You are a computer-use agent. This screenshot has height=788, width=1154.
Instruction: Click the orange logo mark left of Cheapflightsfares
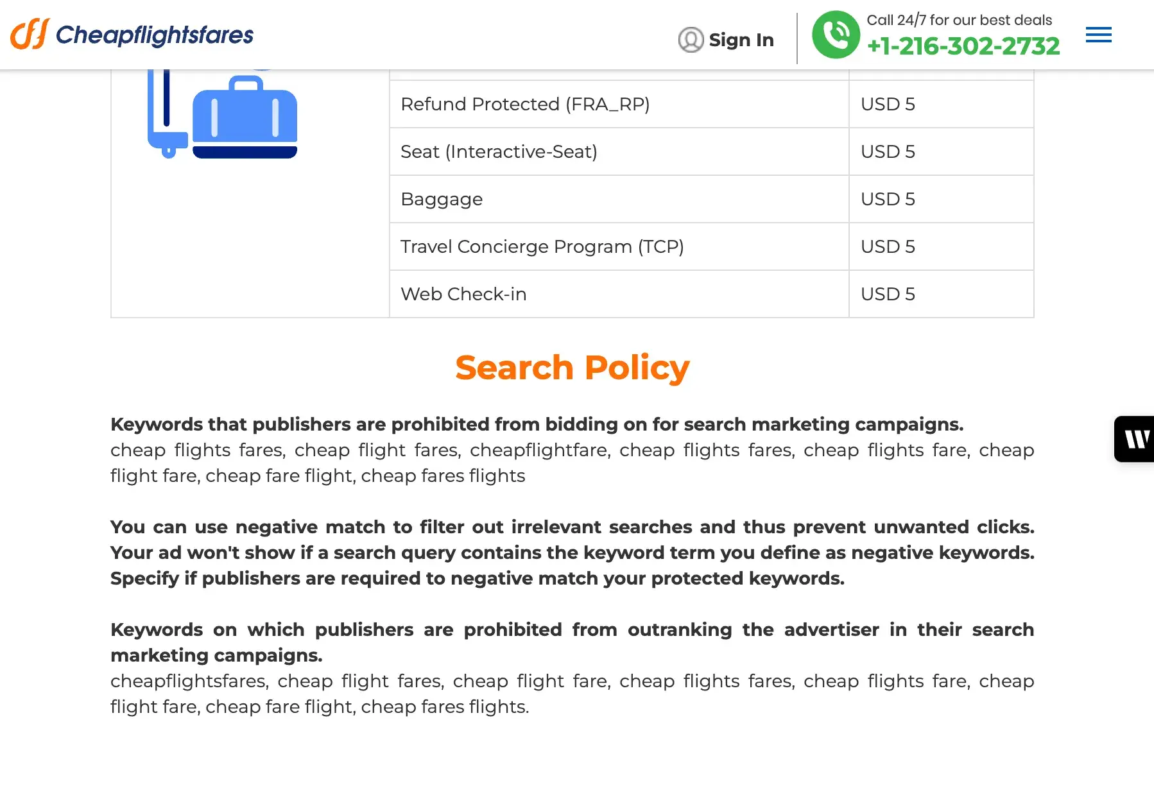point(30,35)
